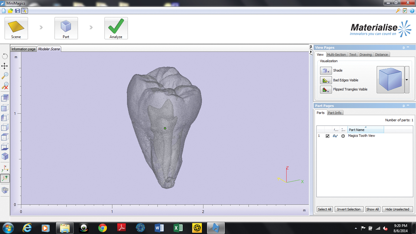Viewport: 416px width, 234px height.
Task: Switch to the Multi-Section tab
Action: [x=336, y=55]
